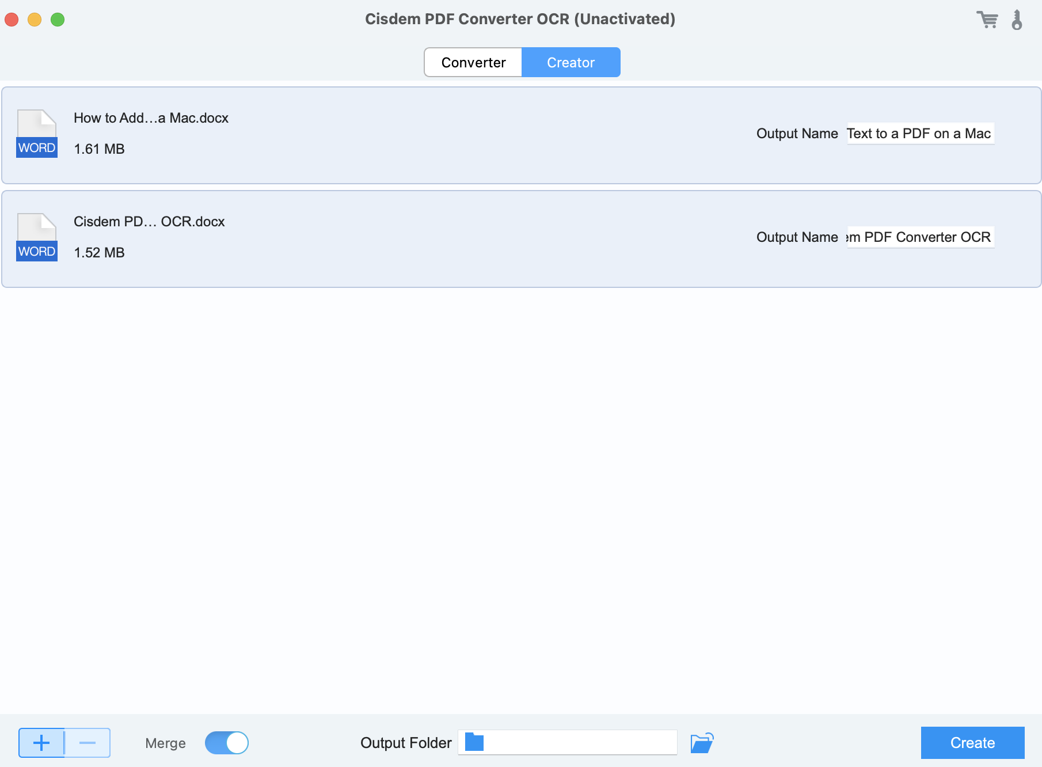Click the app title Cisdem PDF Converter OCR
This screenshot has height=767, width=1042.
click(520, 18)
